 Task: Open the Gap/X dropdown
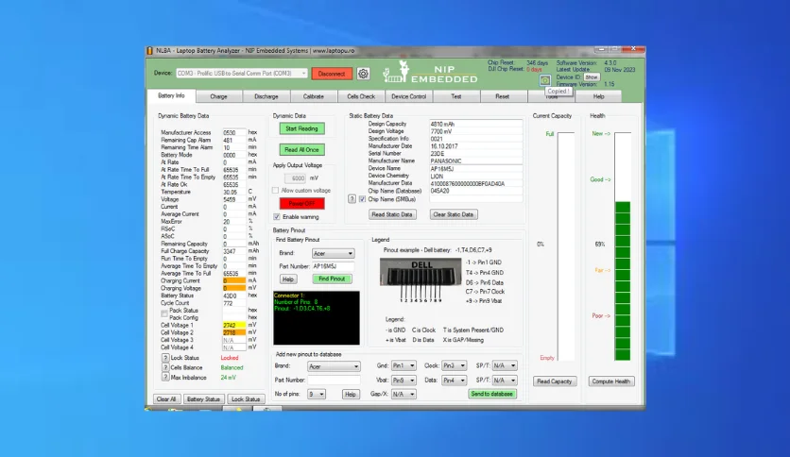[404, 394]
